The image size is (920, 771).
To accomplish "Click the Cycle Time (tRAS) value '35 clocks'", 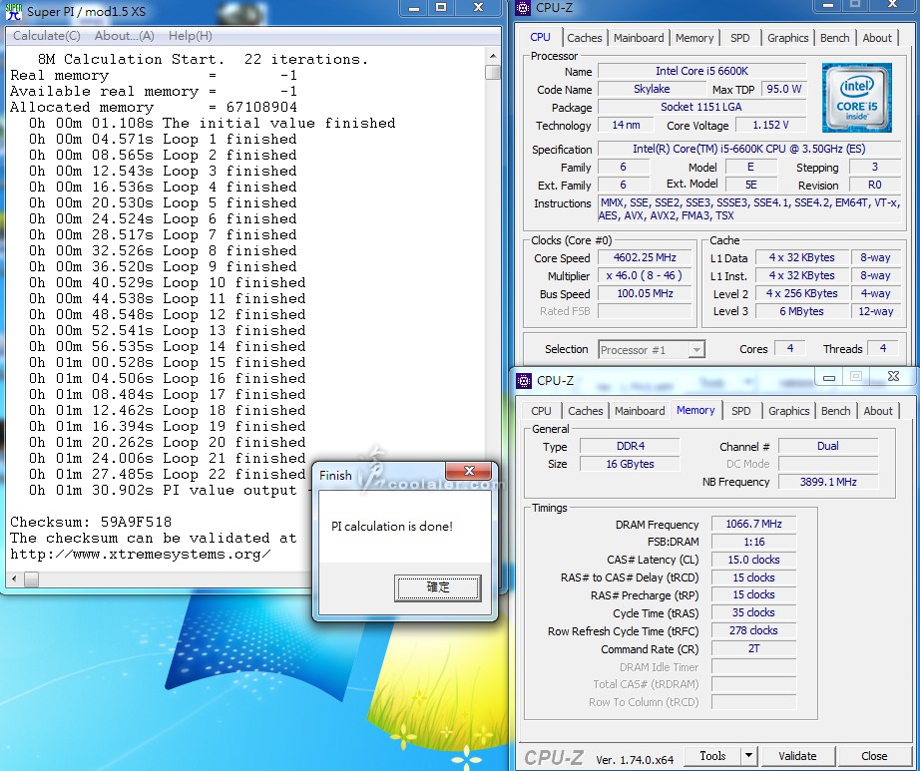I will [x=753, y=612].
